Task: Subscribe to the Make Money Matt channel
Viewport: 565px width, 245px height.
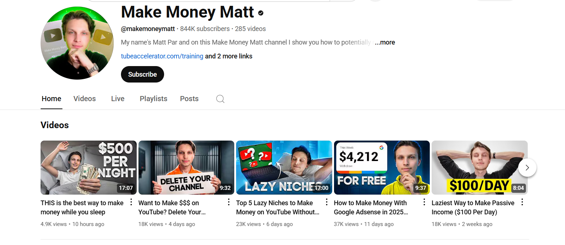Action: [x=143, y=74]
